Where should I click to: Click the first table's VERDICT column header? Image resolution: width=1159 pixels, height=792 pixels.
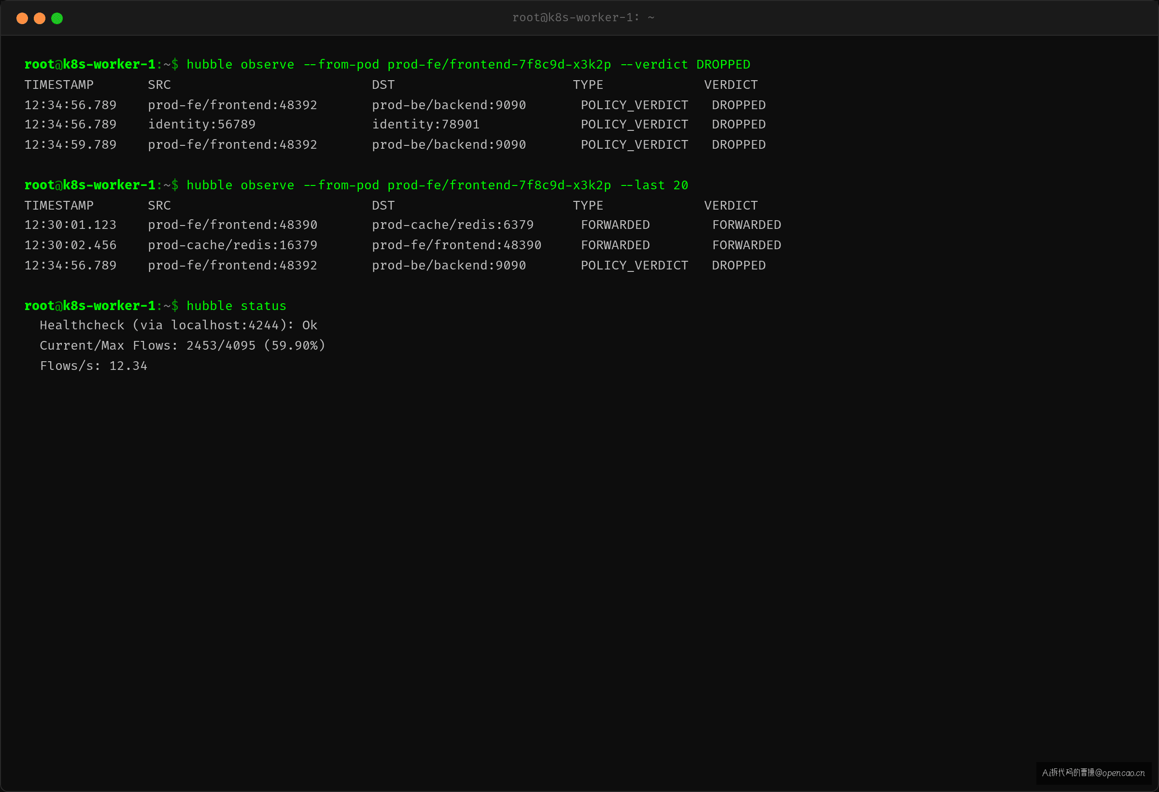[x=731, y=85]
